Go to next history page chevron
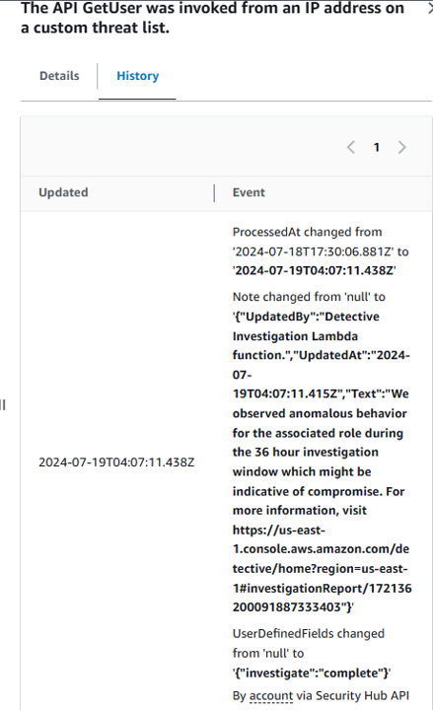Screen dimensions: 433x710 (401, 147)
